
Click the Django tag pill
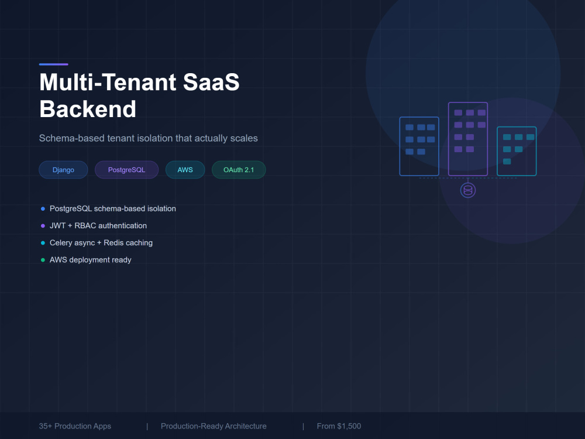pos(63,170)
